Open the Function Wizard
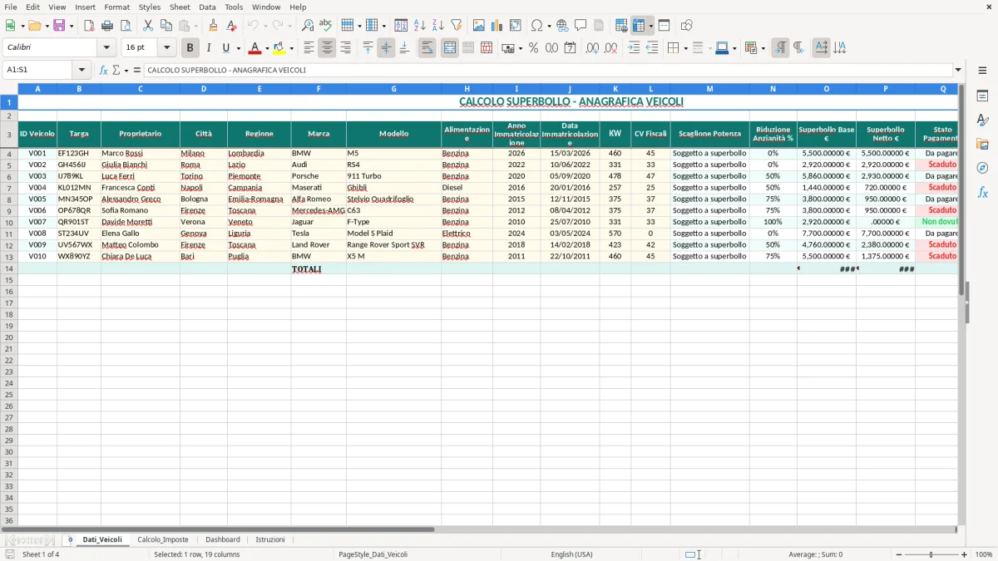The image size is (998, 561). point(103,70)
